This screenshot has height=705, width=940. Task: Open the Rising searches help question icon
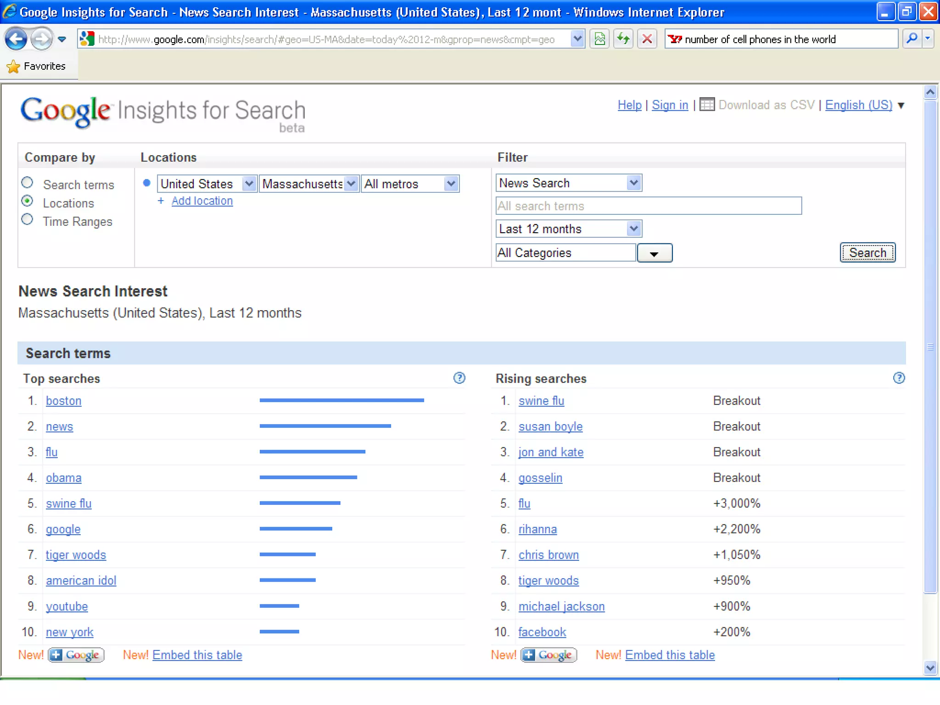click(899, 378)
